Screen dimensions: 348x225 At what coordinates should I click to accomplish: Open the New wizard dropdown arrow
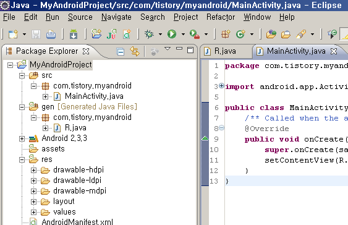pyautogui.click(x=24, y=35)
